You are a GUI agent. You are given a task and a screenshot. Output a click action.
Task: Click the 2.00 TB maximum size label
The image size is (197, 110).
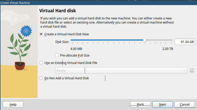tap(167, 49)
